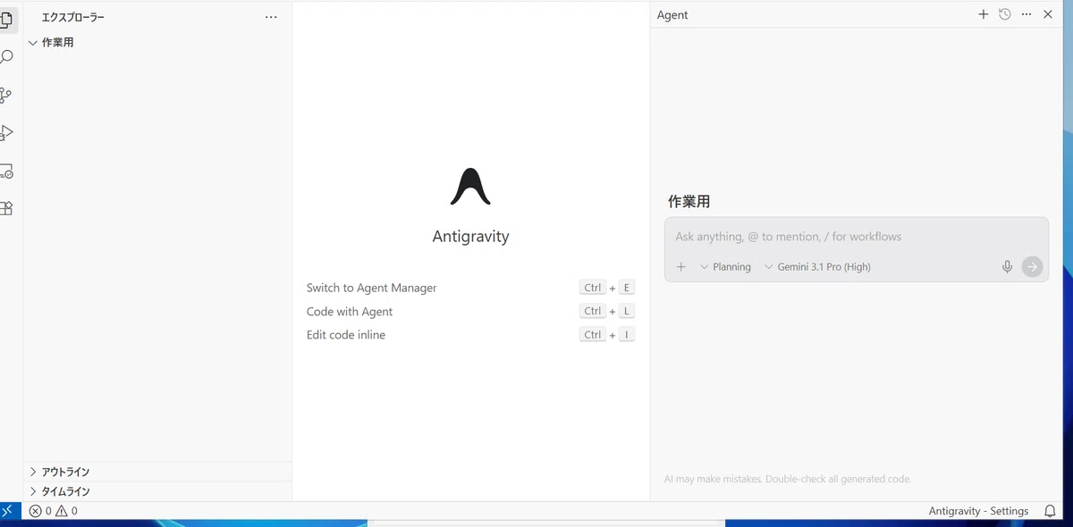The width and height of the screenshot is (1073, 527).
Task: Open the Remote Explorer icon
Action: tap(5, 171)
